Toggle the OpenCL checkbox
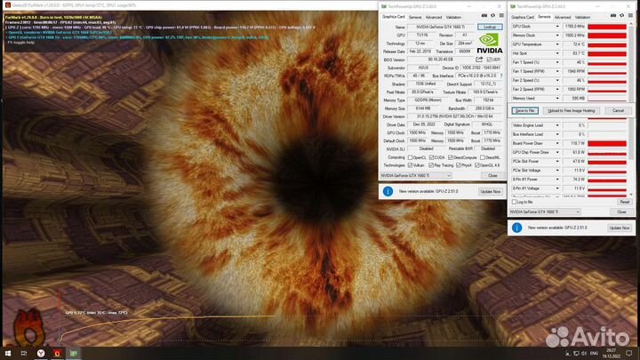This screenshot has width=640, height=360. pos(410,157)
